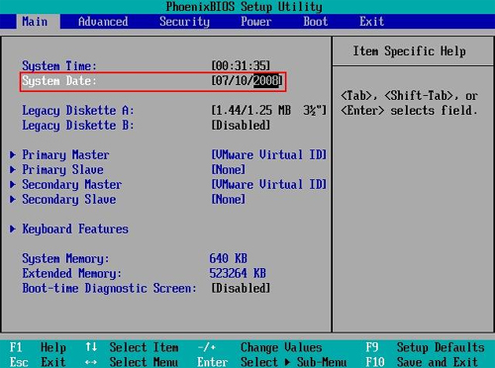Open the Primary Master submenu item
This screenshot has width=495, height=368.
(65, 155)
